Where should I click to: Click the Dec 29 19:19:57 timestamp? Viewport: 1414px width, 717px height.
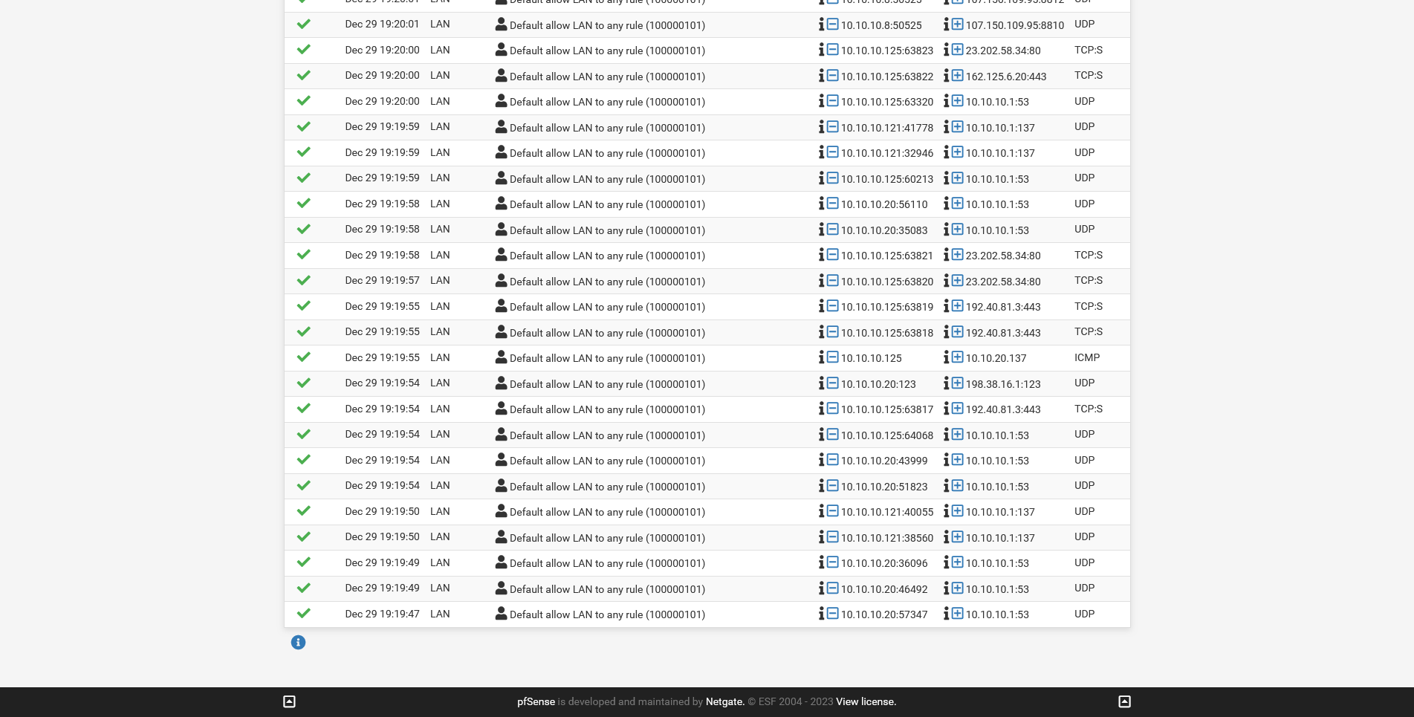click(x=383, y=280)
